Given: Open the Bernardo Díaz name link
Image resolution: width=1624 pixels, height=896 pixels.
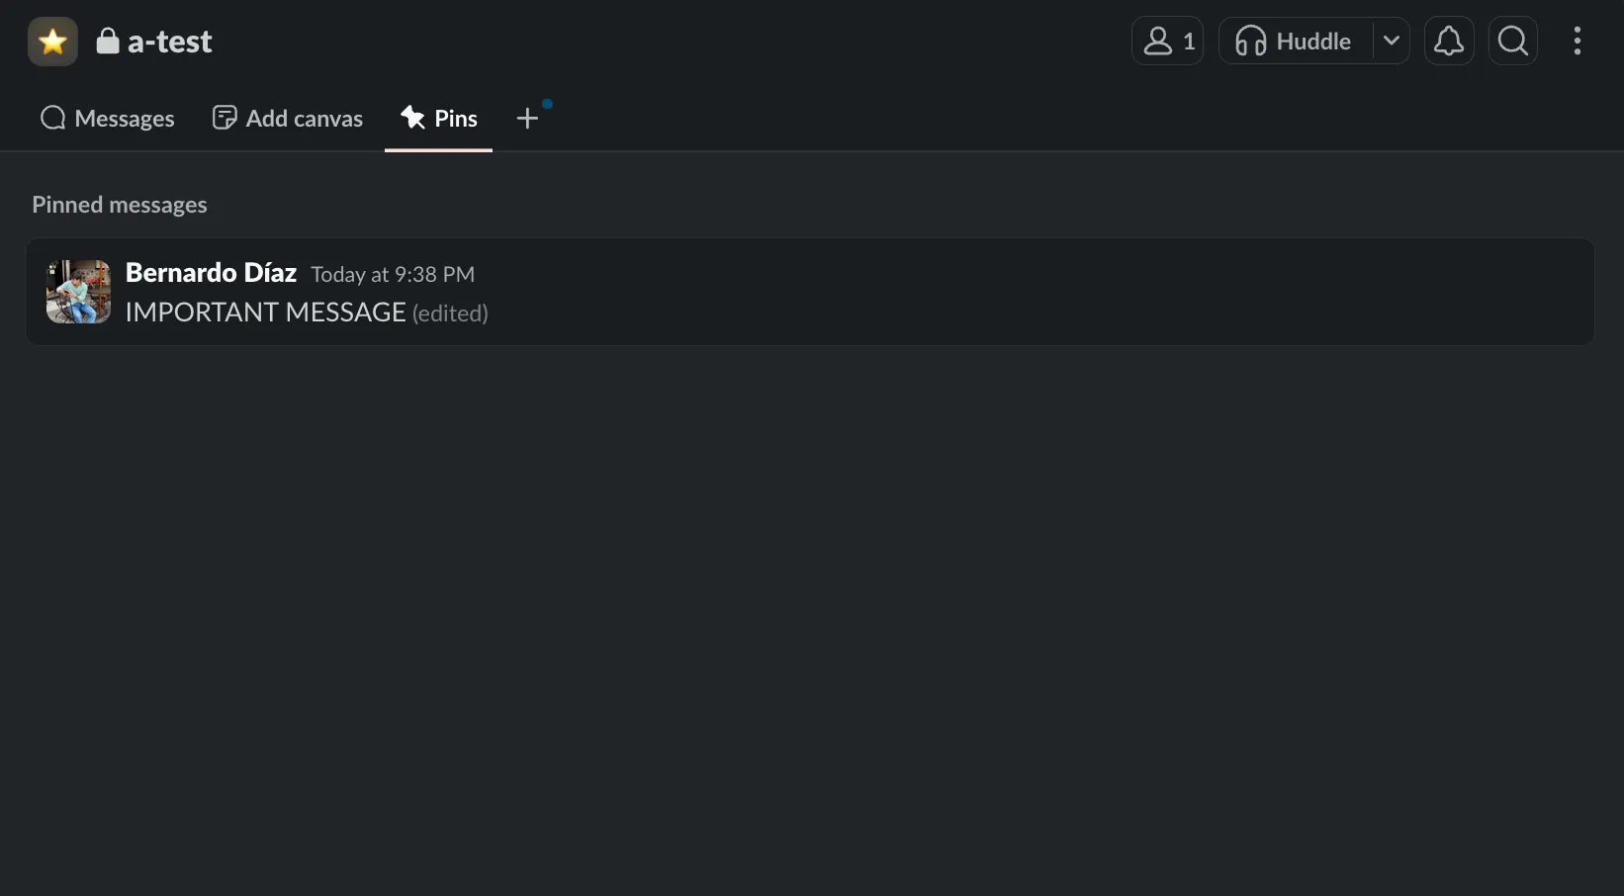Looking at the screenshot, I should [211, 273].
